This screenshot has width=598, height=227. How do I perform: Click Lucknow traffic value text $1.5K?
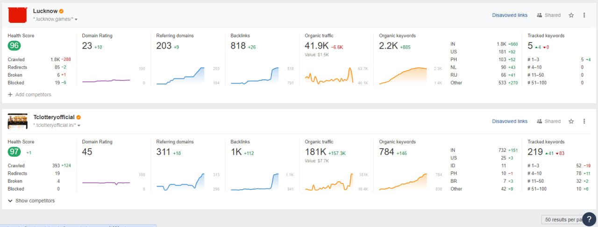point(323,55)
